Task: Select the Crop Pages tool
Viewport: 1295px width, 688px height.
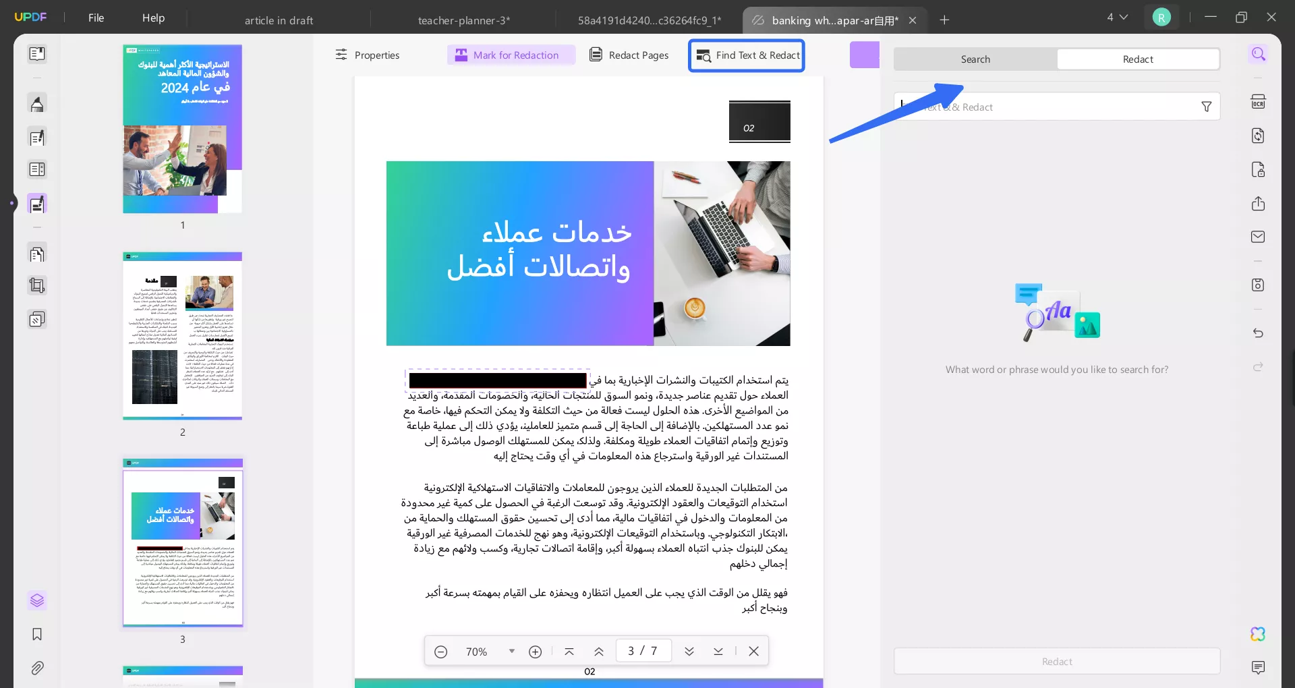Action: tap(38, 285)
